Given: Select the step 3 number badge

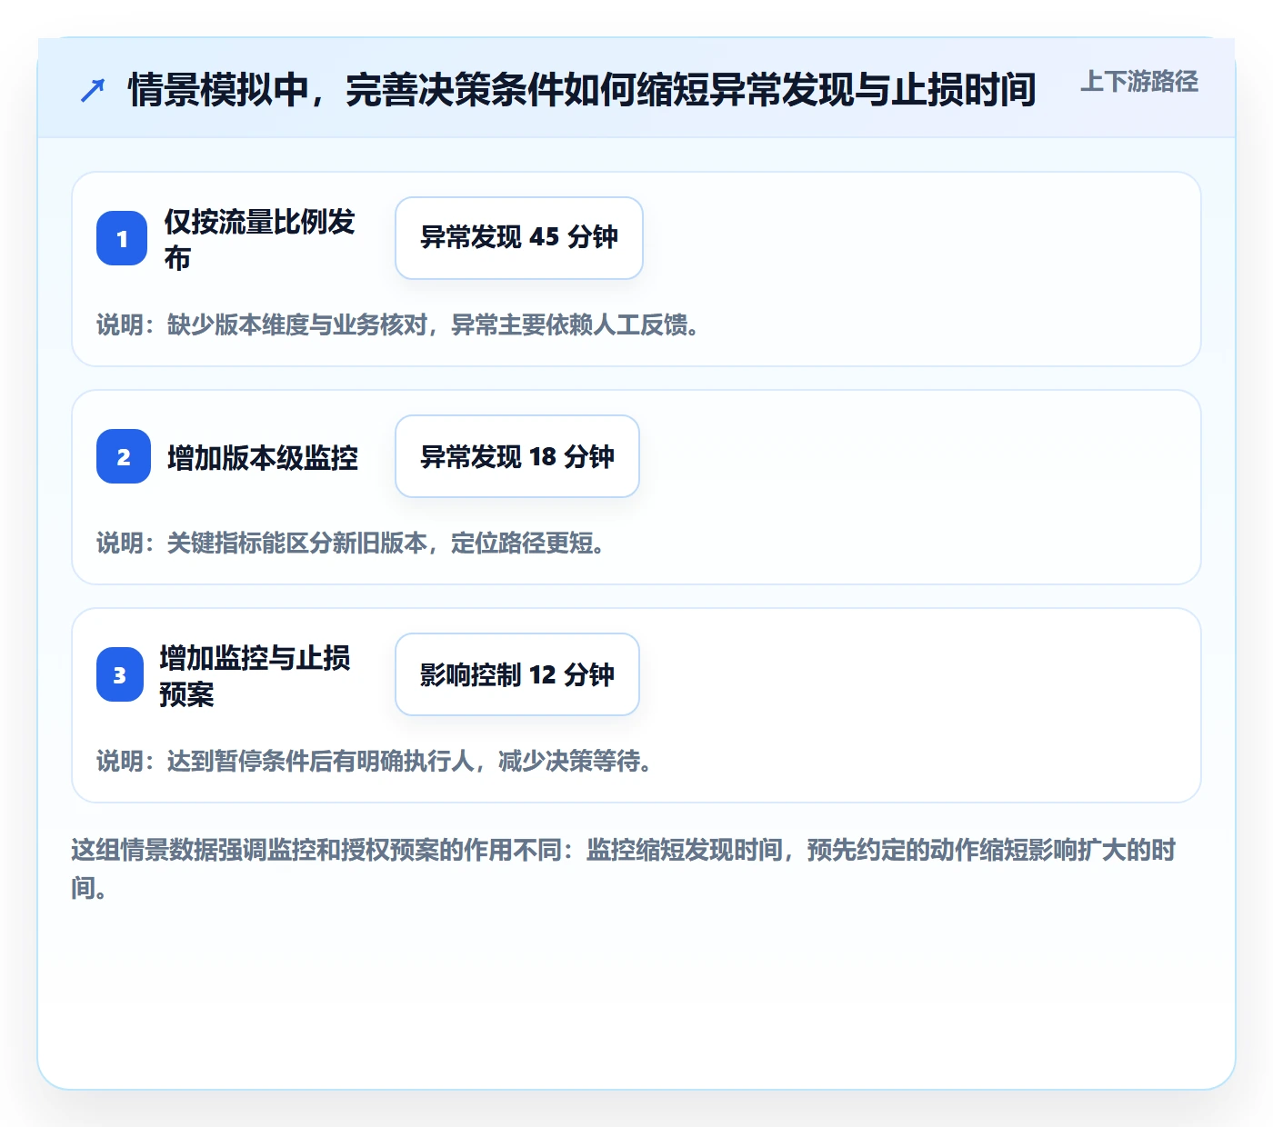Looking at the screenshot, I should [x=120, y=674].
